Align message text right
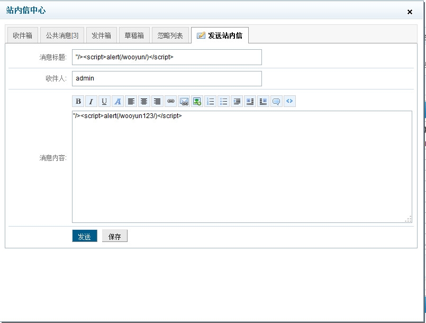Screen dimensions: 426x323 pos(157,102)
